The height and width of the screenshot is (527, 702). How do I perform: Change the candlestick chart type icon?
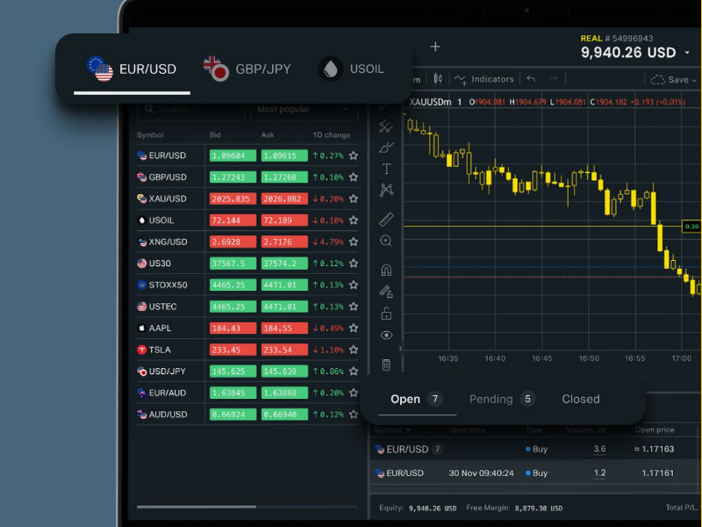(438, 79)
